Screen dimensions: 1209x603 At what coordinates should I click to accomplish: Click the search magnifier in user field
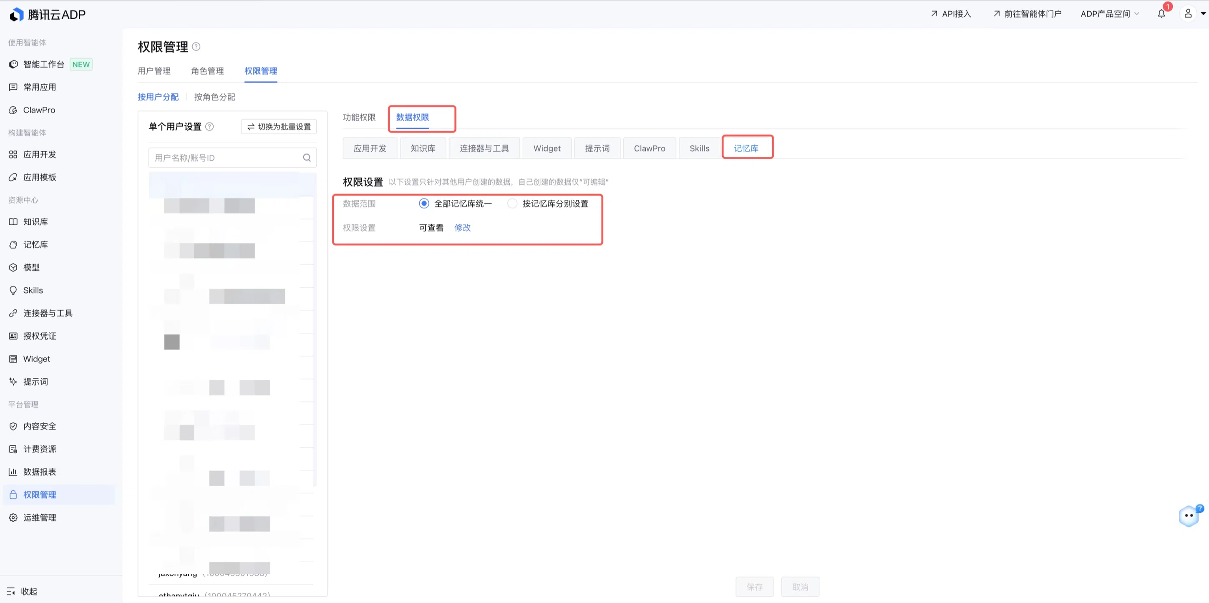(307, 158)
